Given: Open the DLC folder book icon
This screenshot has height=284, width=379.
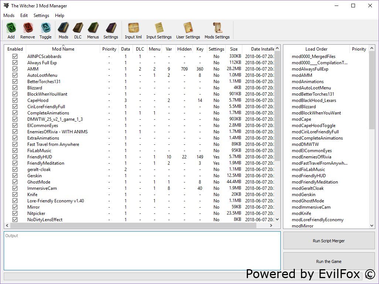Looking at the screenshot, I should pyautogui.click(x=78, y=28).
